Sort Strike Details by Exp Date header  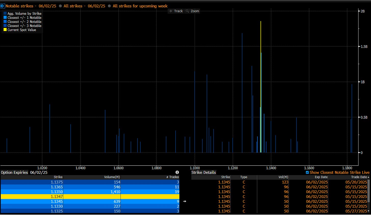(321, 177)
